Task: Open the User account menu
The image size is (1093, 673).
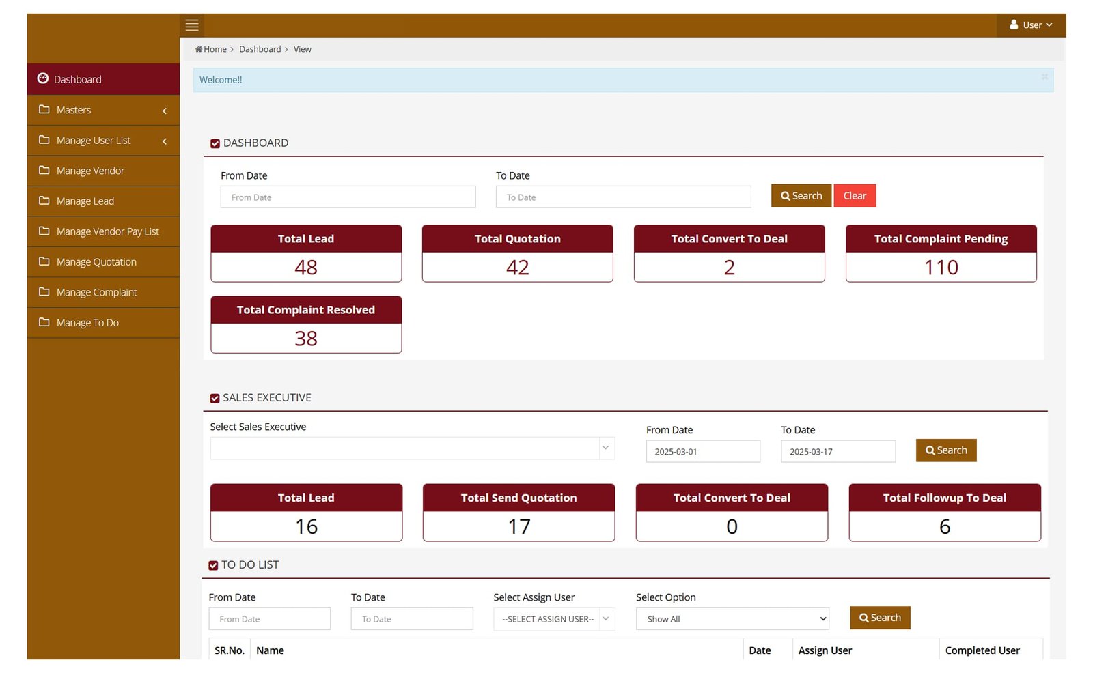Action: pos(1031,25)
